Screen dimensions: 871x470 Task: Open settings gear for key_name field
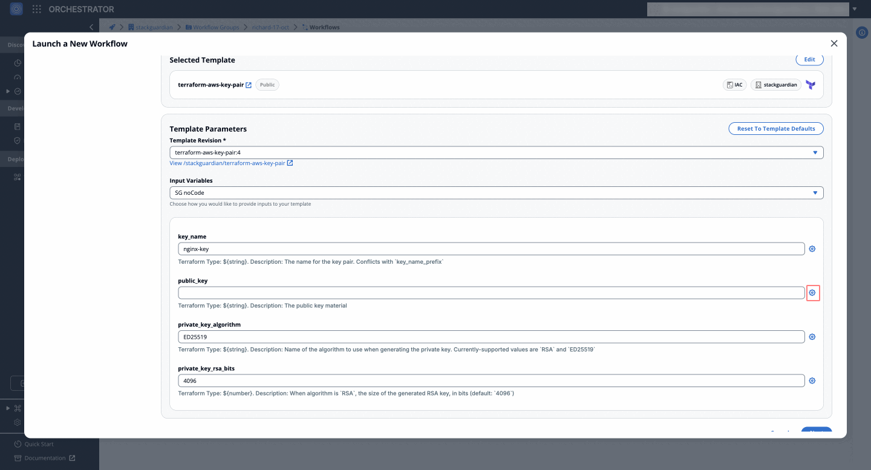pos(812,249)
